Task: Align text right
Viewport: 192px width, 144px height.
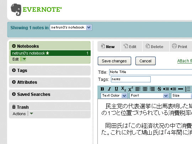Action: [x=152, y=89]
